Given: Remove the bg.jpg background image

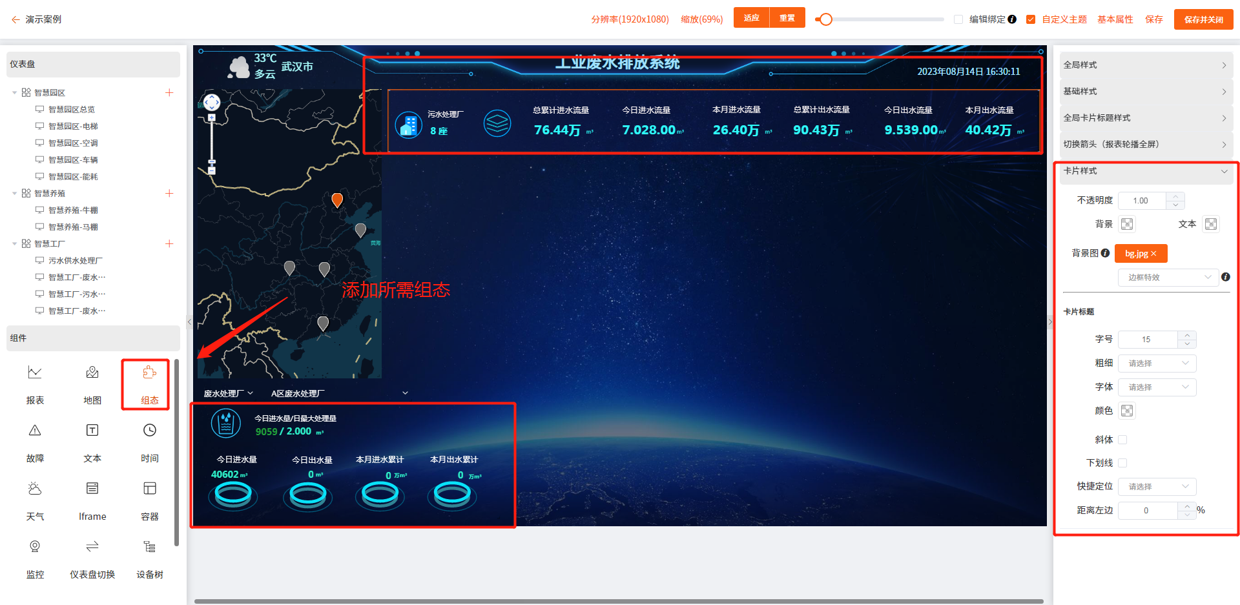Looking at the screenshot, I should click(x=1153, y=254).
